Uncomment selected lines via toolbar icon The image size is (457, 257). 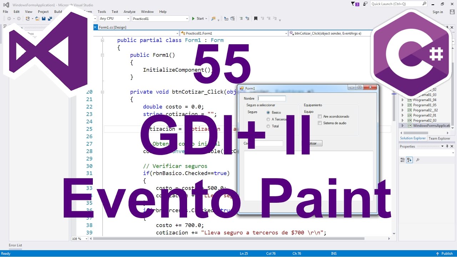pos(247,19)
